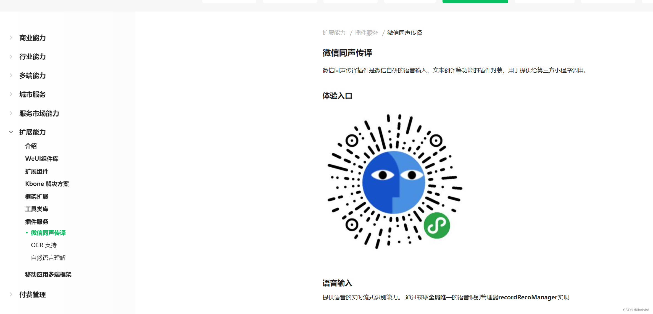653x314 pixels.
Task: Expand the 城市服务 chevron
Action: pos(11,94)
